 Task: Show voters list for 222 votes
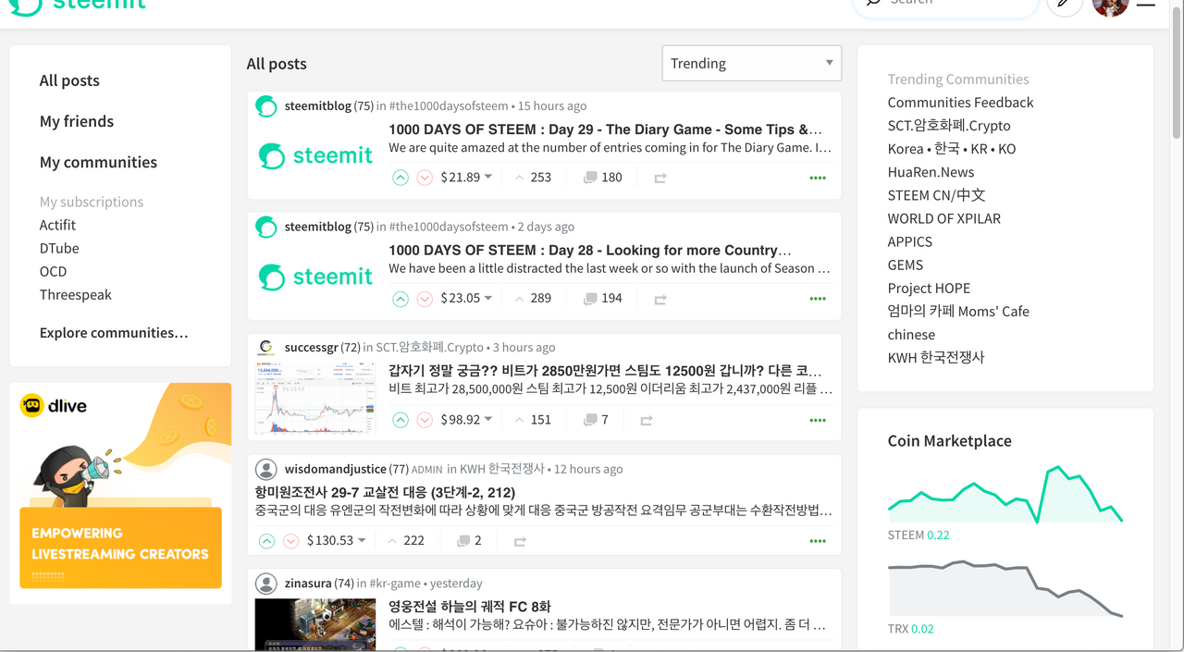coord(406,541)
